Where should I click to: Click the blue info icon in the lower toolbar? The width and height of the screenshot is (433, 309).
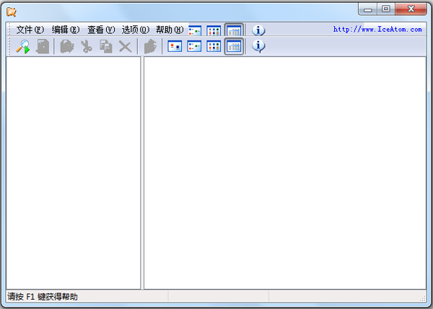click(x=258, y=46)
